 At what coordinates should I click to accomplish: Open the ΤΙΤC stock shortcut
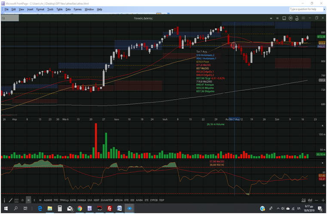point(56,200)
